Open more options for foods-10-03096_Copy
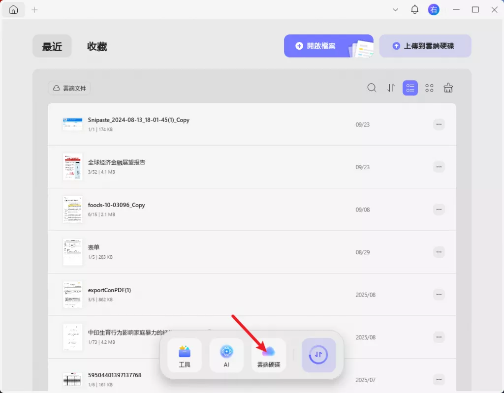504x393 pixels. pyautogui.click(x=439, y=210)
